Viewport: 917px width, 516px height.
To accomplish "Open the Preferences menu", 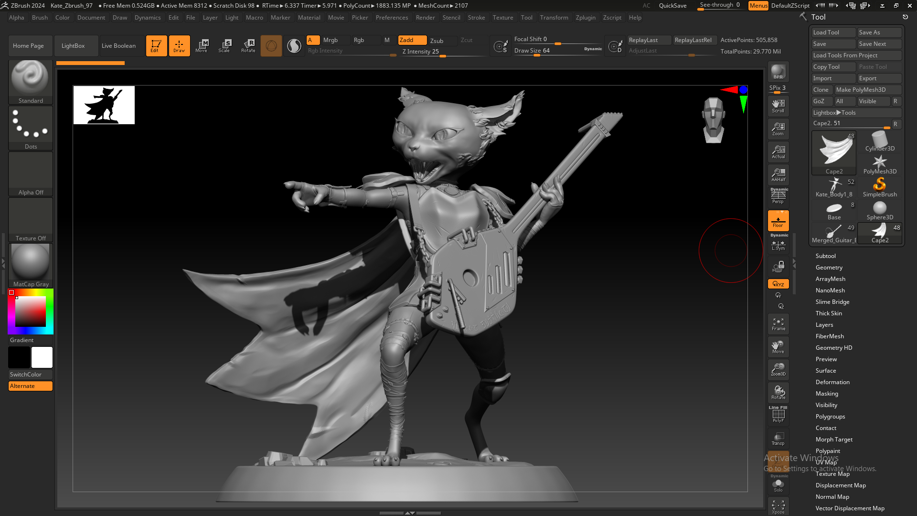I will point(392,18).
